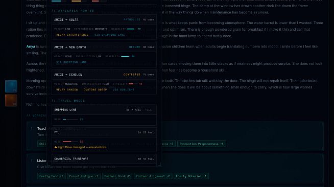Click the New Earth route stability bar
334x187 pixels.
click(126, 56)
